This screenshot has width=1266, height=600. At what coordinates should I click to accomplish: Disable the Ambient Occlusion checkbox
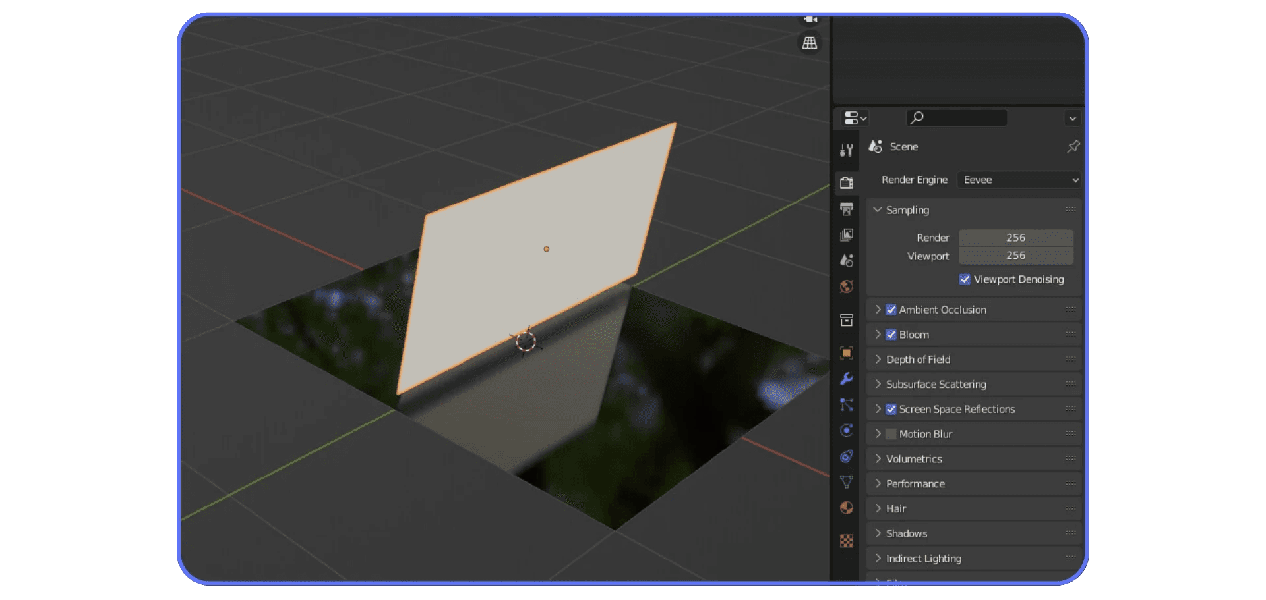point(891,310)
